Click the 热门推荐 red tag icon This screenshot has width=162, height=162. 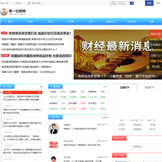5,56
